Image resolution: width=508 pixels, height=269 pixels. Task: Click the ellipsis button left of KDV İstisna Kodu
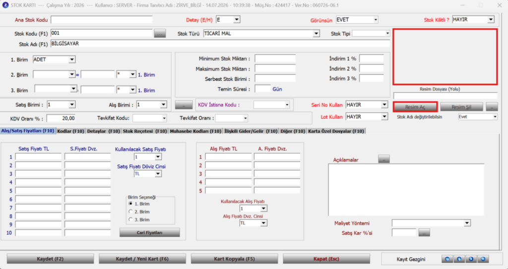point(184,105)
